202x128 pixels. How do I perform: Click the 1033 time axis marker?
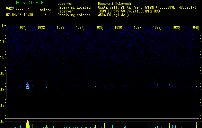click(60, 28)
